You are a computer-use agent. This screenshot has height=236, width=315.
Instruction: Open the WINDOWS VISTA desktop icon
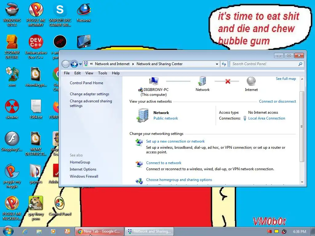[x=12, y=14]
